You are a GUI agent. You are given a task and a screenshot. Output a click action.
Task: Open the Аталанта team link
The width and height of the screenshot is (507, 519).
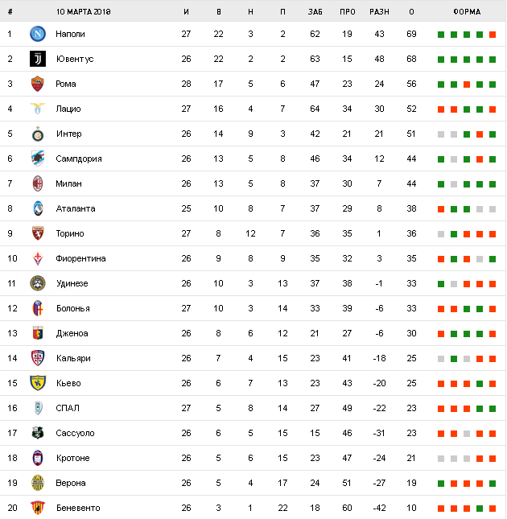click(76, 208)
